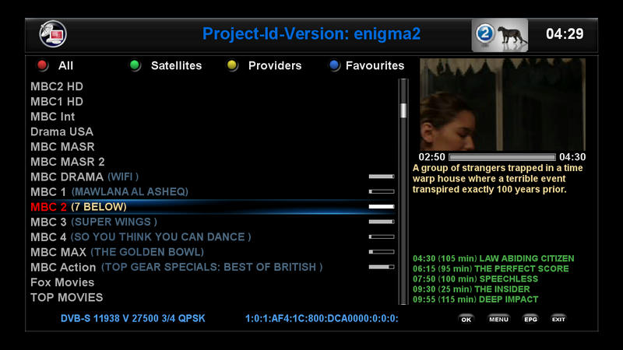Viewport: 623px width, 350px height.
Task: Open the All channels tab
Action: tap(65, 65)
